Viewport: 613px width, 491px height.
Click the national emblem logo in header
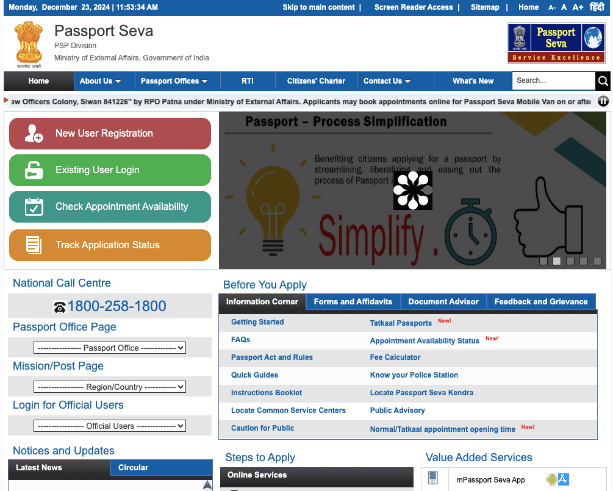pyautogui.click(x=29, y=45)
